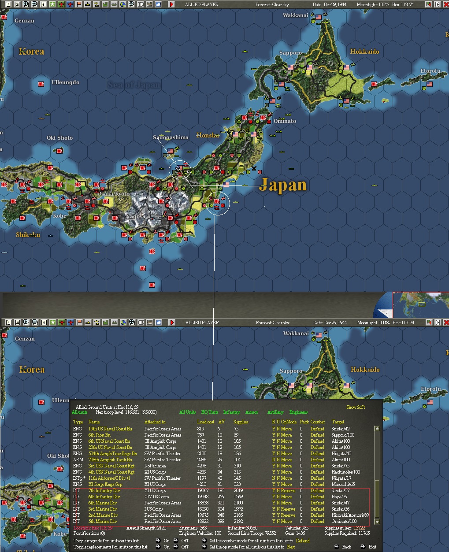Click the white star icon in lower map toolbar
This screenshot has height=552, width=449.
coord(52,322)
